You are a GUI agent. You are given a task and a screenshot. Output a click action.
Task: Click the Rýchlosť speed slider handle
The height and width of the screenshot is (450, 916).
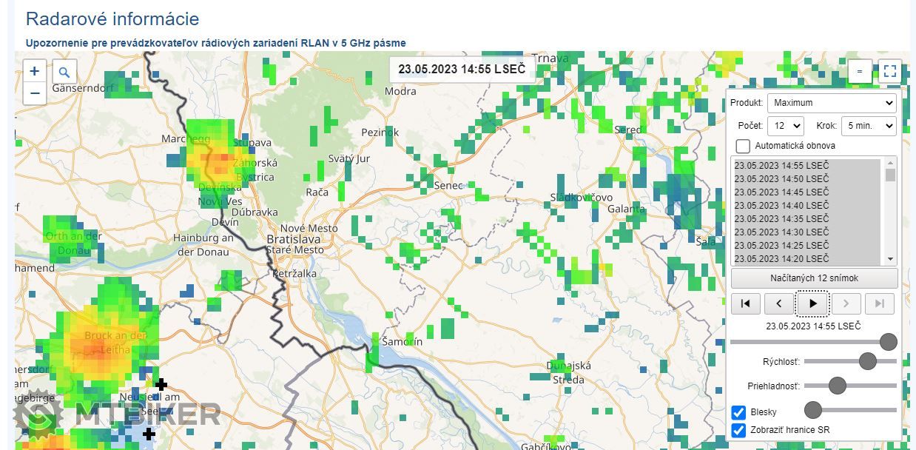867,361
